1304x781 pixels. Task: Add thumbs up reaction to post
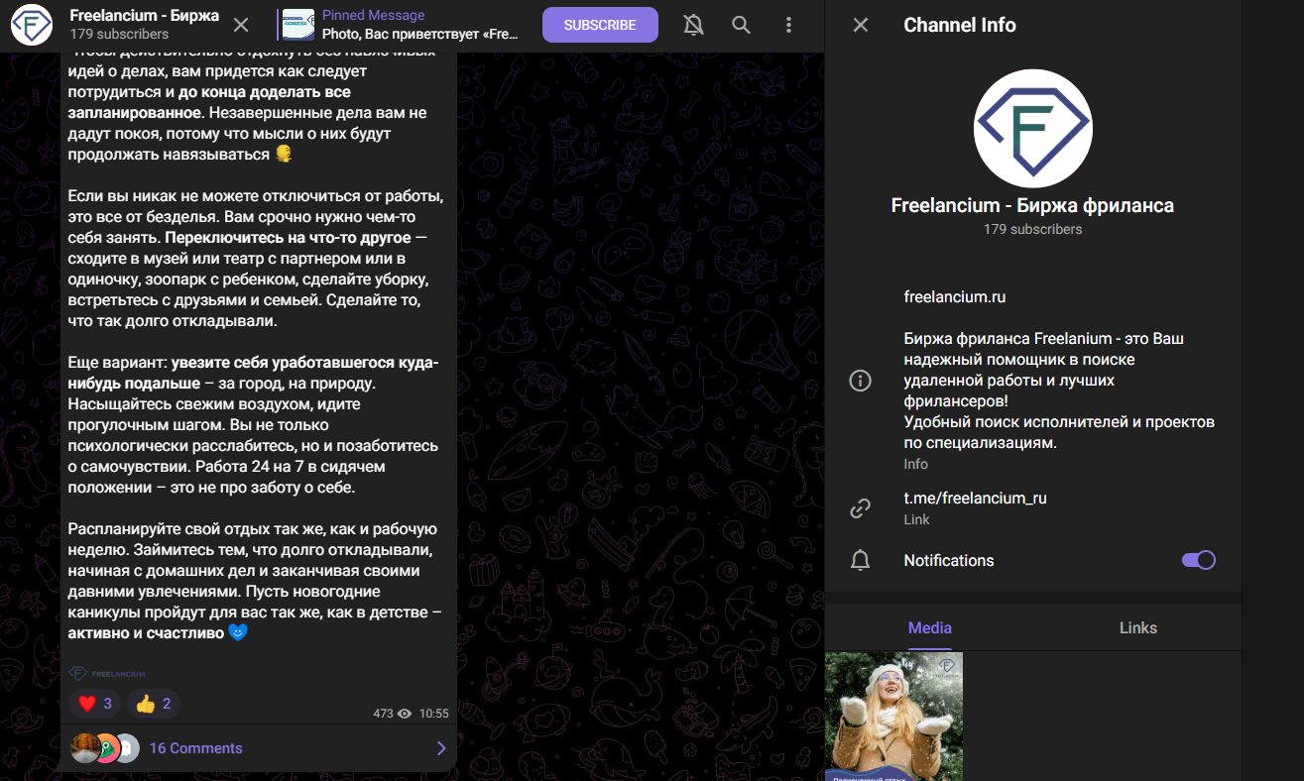click(x=154, y=704)
